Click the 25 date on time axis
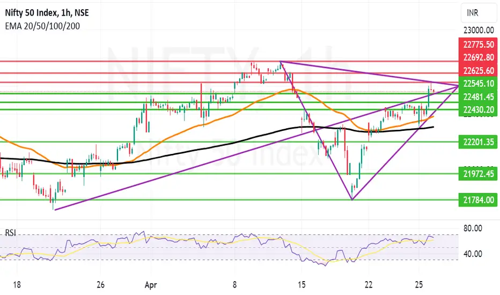Viewport: 500px width, 295px height. tap(419, 284)
